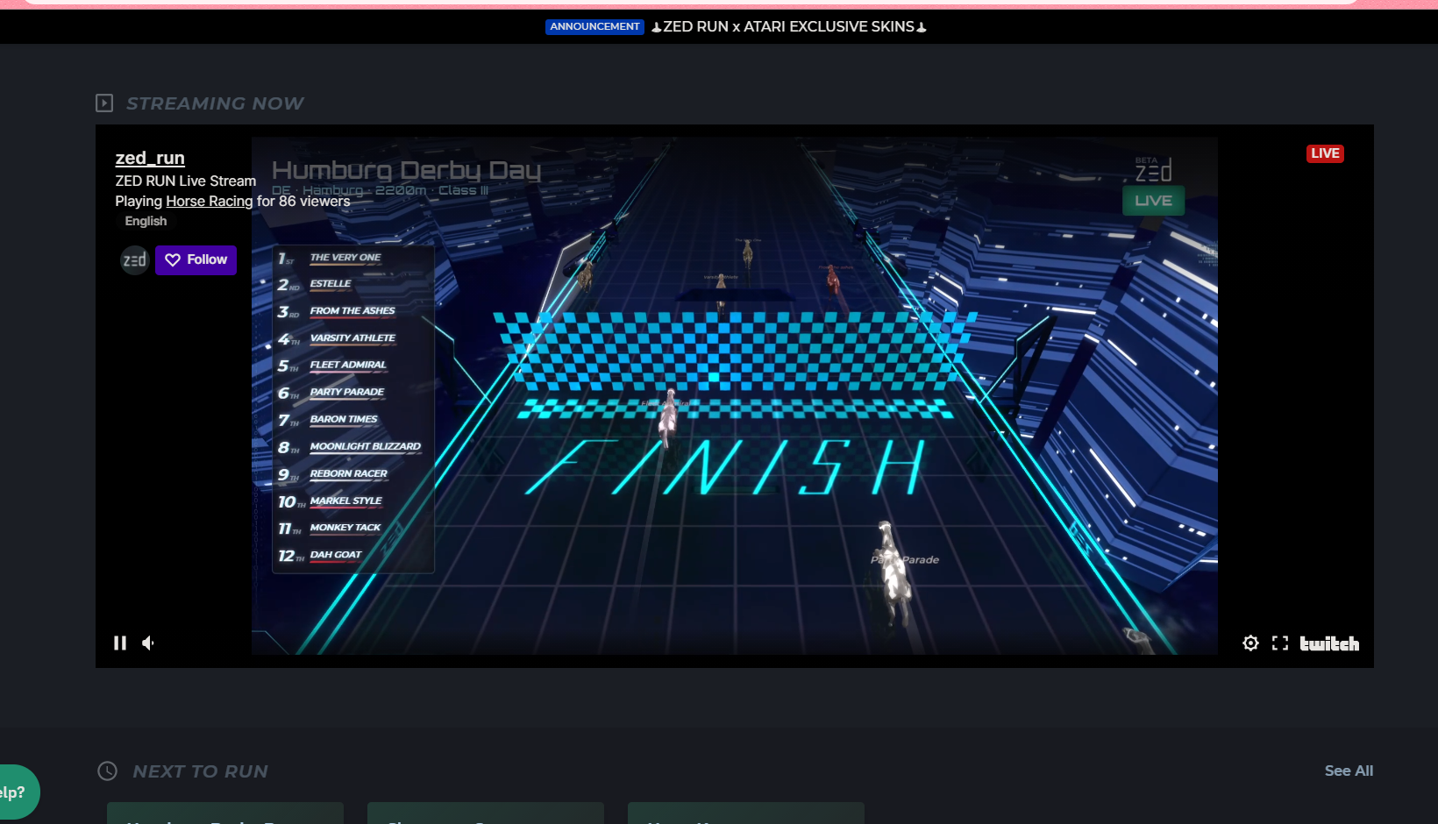The height and width of the screenshot is (824, 1438).
Task: Mute the stream volume speaker icon
Action: (x=148, y=643)
